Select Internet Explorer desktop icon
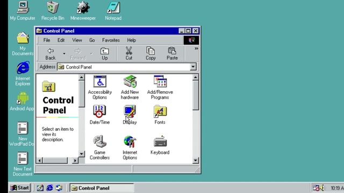This screenshot has width=344, height=193. tap(23, 74)
